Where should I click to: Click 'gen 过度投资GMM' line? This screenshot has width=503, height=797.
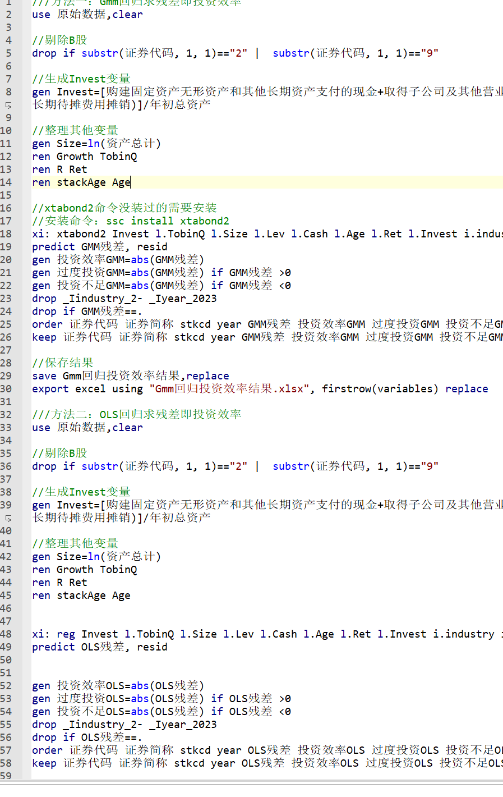tap(161, 273)
